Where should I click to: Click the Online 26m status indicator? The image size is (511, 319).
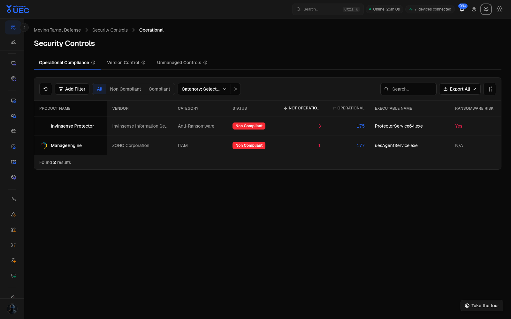(x=384, y=9)
